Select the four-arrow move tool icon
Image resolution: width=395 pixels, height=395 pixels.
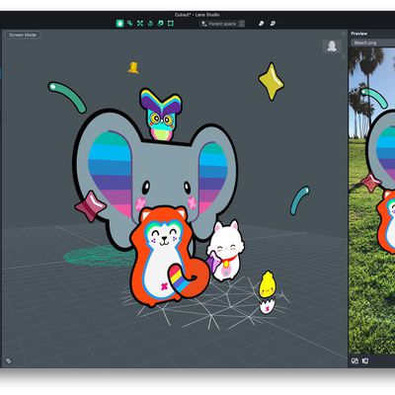click(x=140, y=24)
